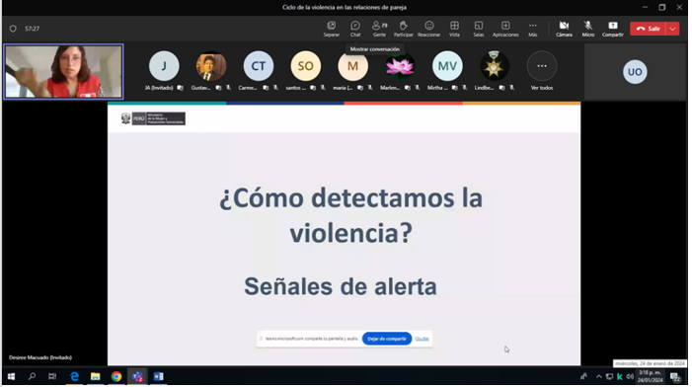Raise hand with Participar

click(x=405, y=29)
